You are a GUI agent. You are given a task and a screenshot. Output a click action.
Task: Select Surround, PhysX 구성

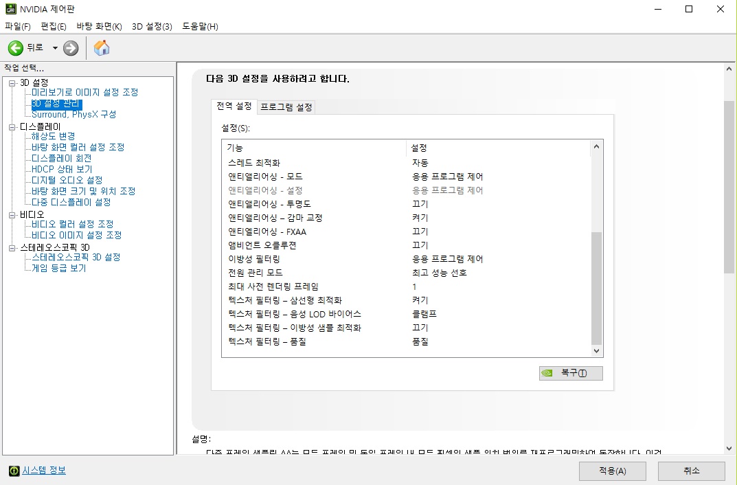pyautogui.click(x=73, y=114)
